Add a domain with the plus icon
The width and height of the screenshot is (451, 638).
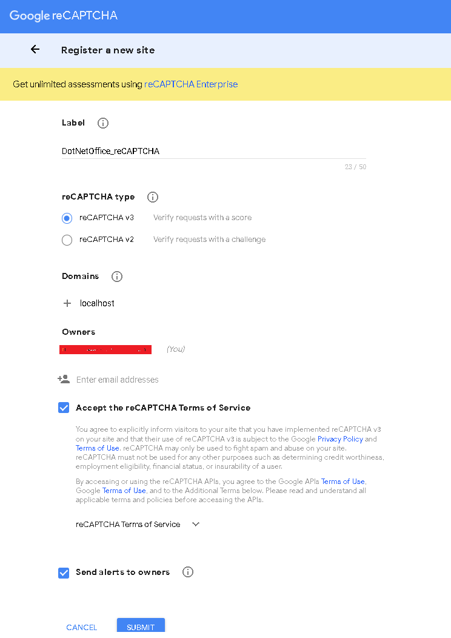[x=67, y=303]
